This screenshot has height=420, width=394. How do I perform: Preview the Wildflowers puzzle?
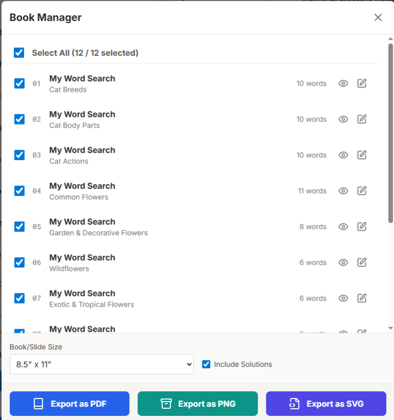[343, 263]
